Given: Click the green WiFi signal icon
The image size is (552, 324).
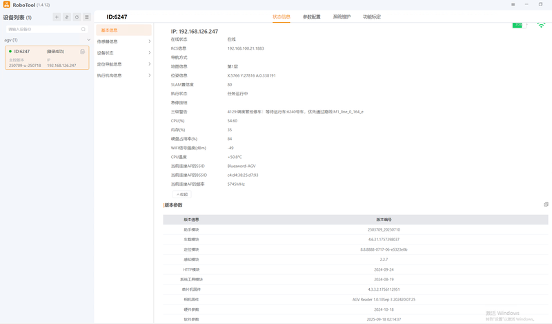Looking at the screenshot, I should pos(541,25).
